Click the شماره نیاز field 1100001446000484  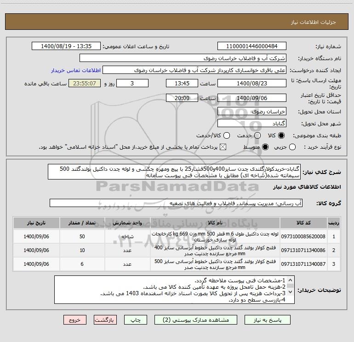point(252,46)
